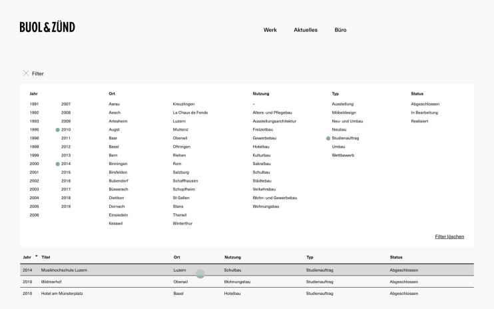Deselect the 2014 year filter
This screenshot has height=309, width=494.
point(65,164)
